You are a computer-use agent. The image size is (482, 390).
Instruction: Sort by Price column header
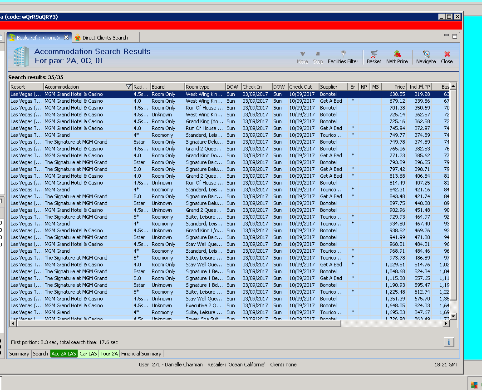(394, 87)
